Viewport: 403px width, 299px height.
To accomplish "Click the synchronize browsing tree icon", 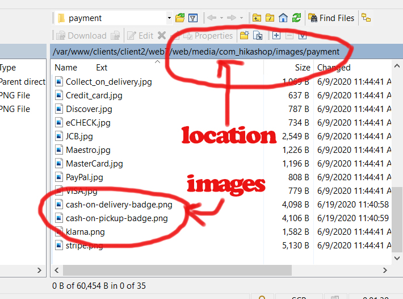I will tap(366, 18).
